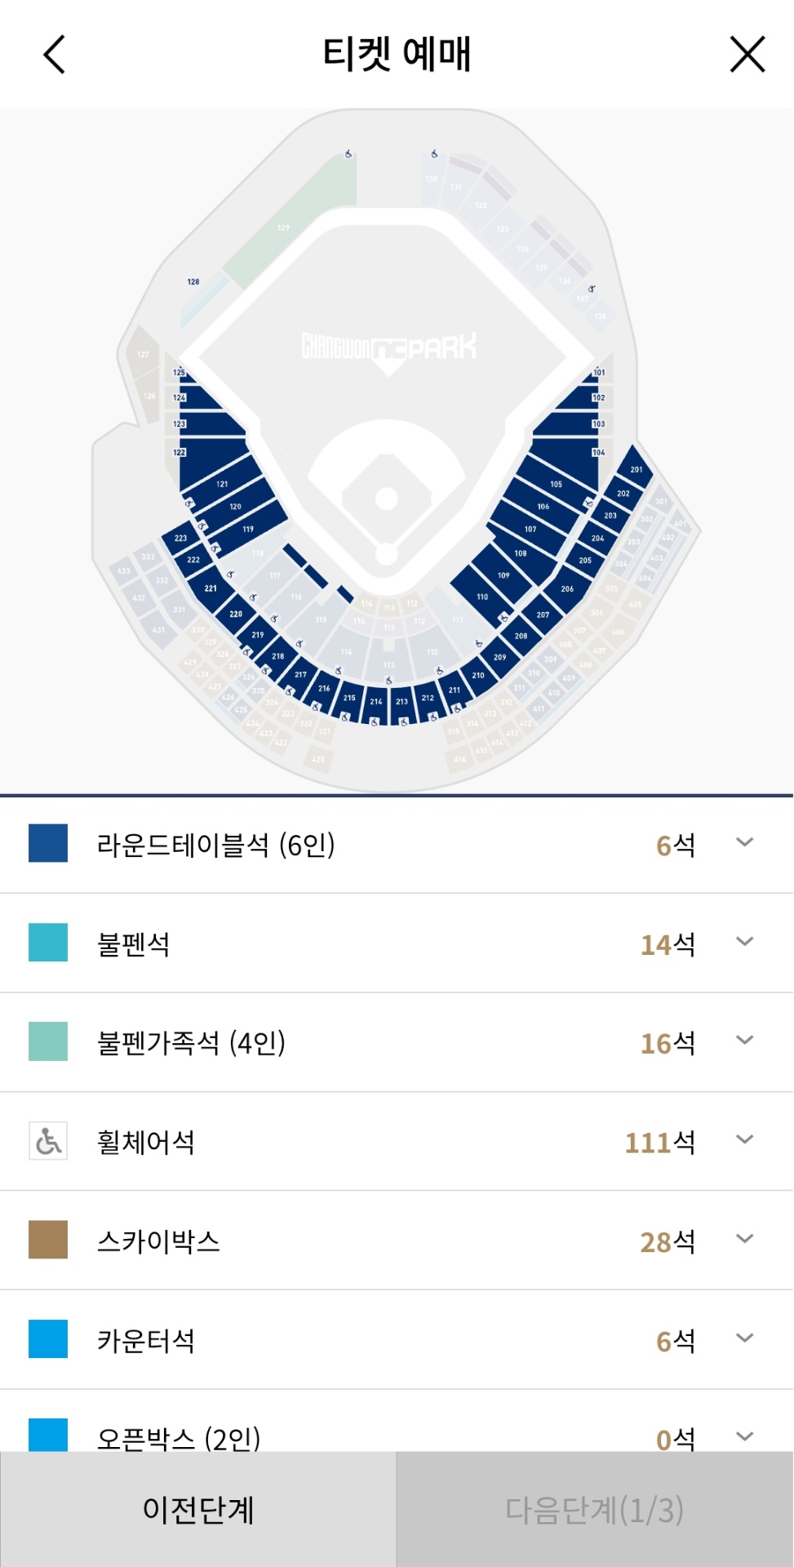The width and height of the screenshot is (794, 1567).
Task: Expand the 불펜석 seat category
Action: click(x=744, y=942)
